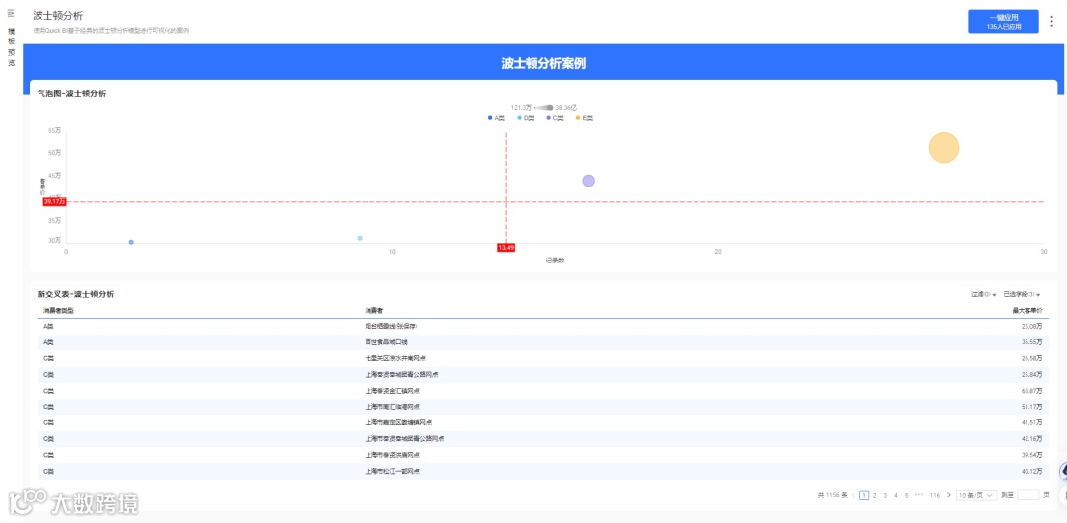1067x523 pixels.
Task: Click the 63.87万 value cell
Action: pos(1033,391)
